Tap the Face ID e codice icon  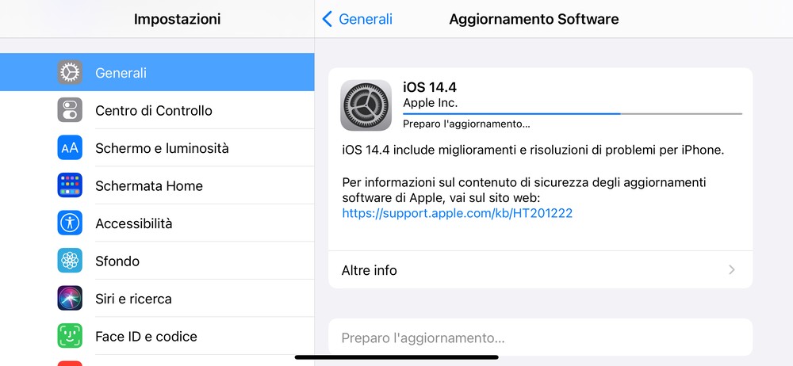pos(70,336)
